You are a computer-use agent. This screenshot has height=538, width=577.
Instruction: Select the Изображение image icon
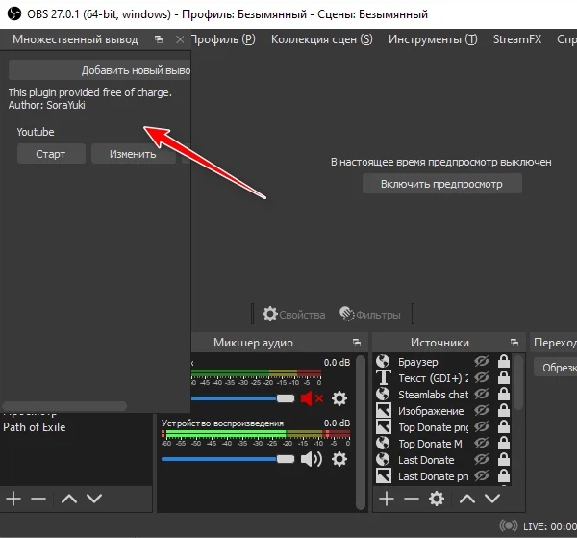click(x=383, y=410)
